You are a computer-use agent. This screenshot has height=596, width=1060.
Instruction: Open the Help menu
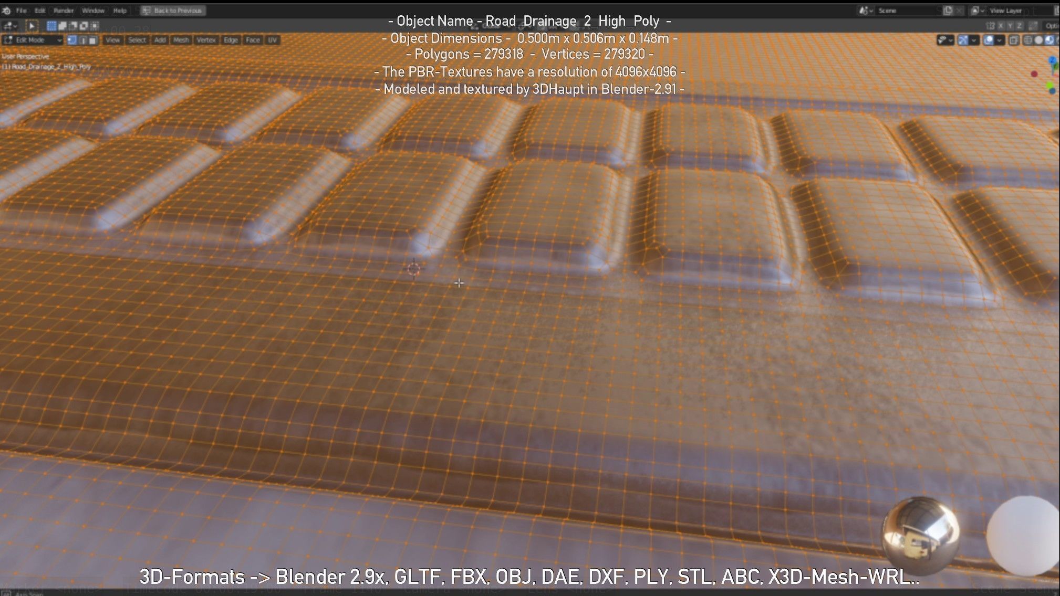(120, 10)
